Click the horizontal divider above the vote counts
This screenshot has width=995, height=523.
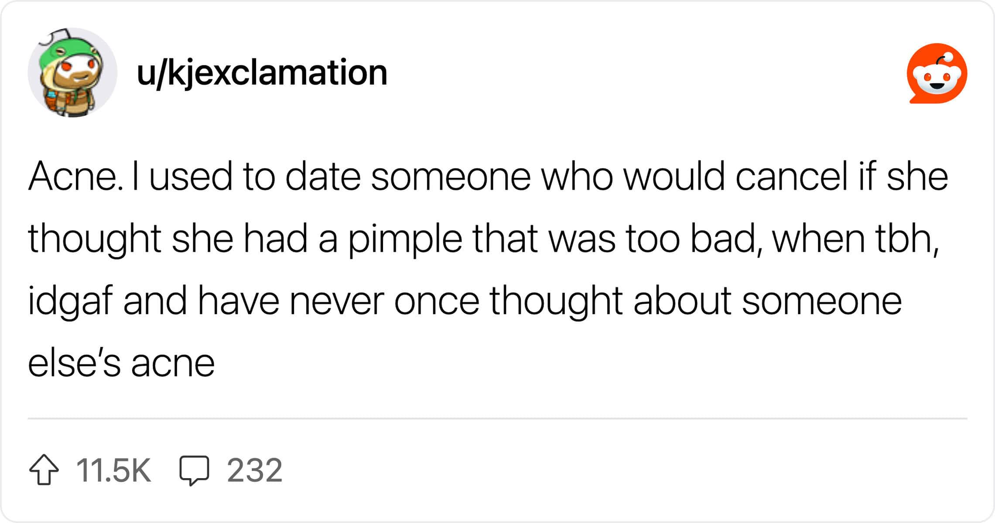click(x=497, y=418)
